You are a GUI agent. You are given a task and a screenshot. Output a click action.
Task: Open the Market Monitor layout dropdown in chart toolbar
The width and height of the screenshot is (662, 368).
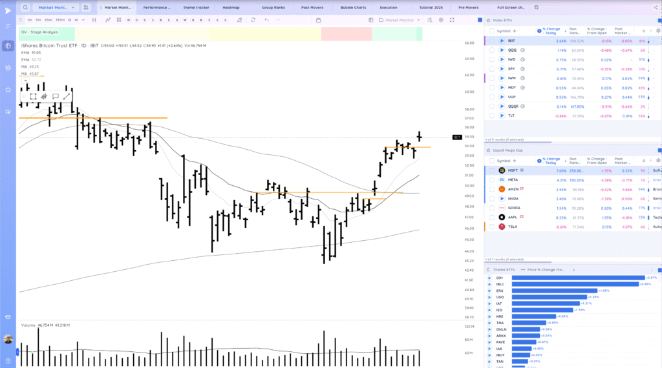[x=400, y=20]
